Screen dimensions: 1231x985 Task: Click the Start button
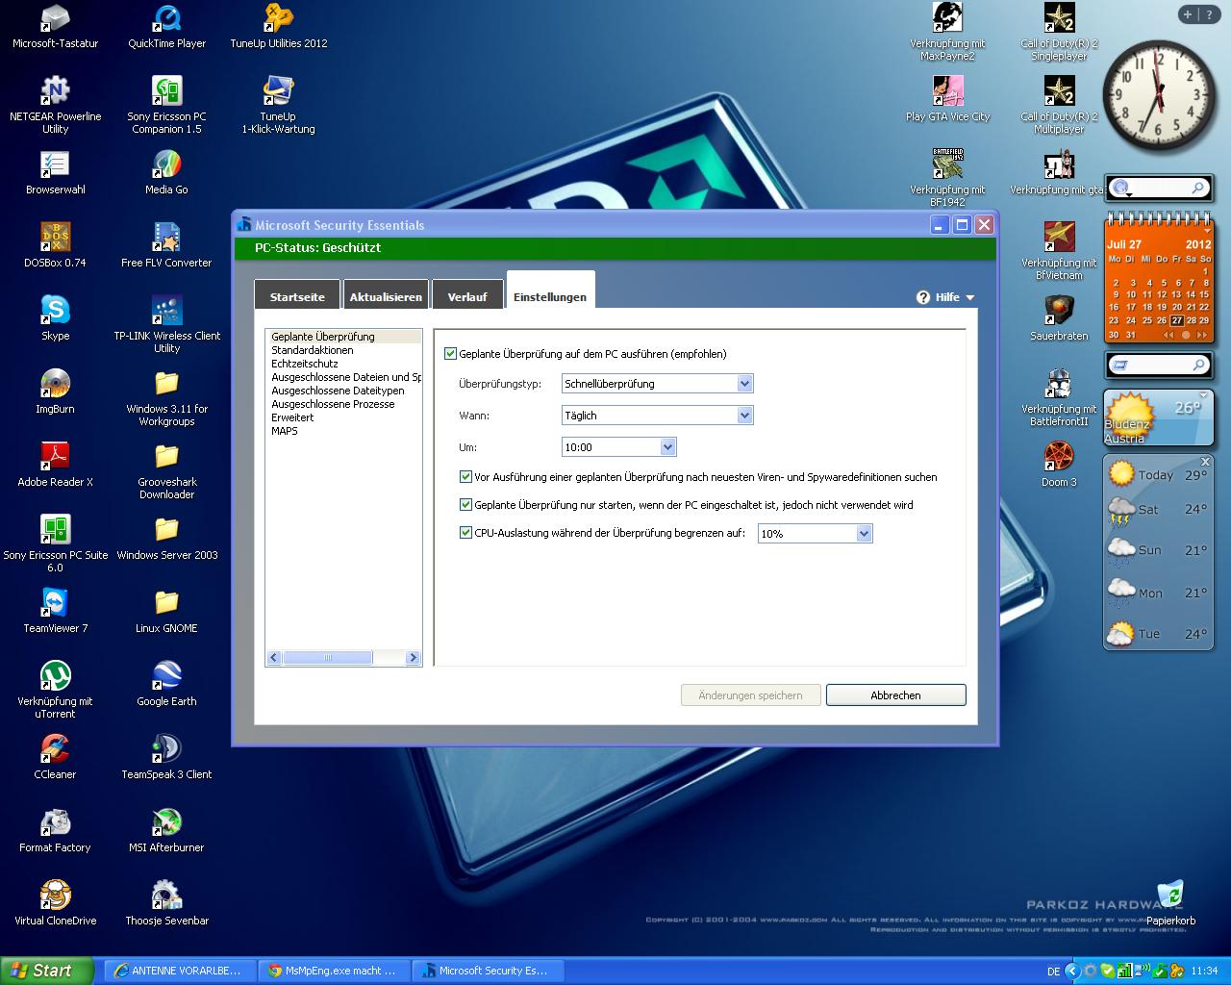click(47, 971)
